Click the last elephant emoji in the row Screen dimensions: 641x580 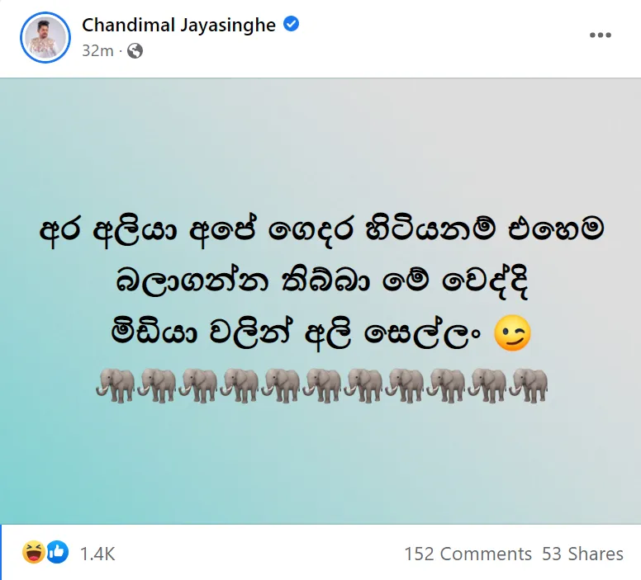tap(529, 385)
